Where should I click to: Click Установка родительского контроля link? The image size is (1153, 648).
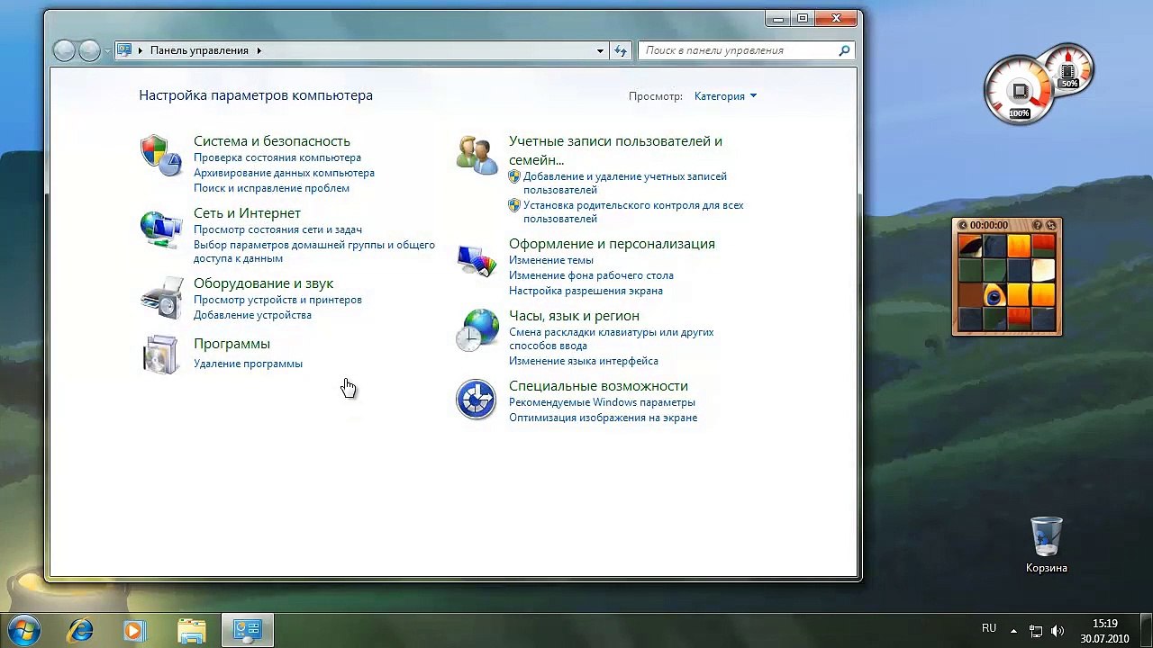(633, 211)
